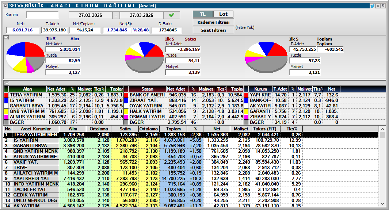Open Saat Filtresi

pos(213,30)
